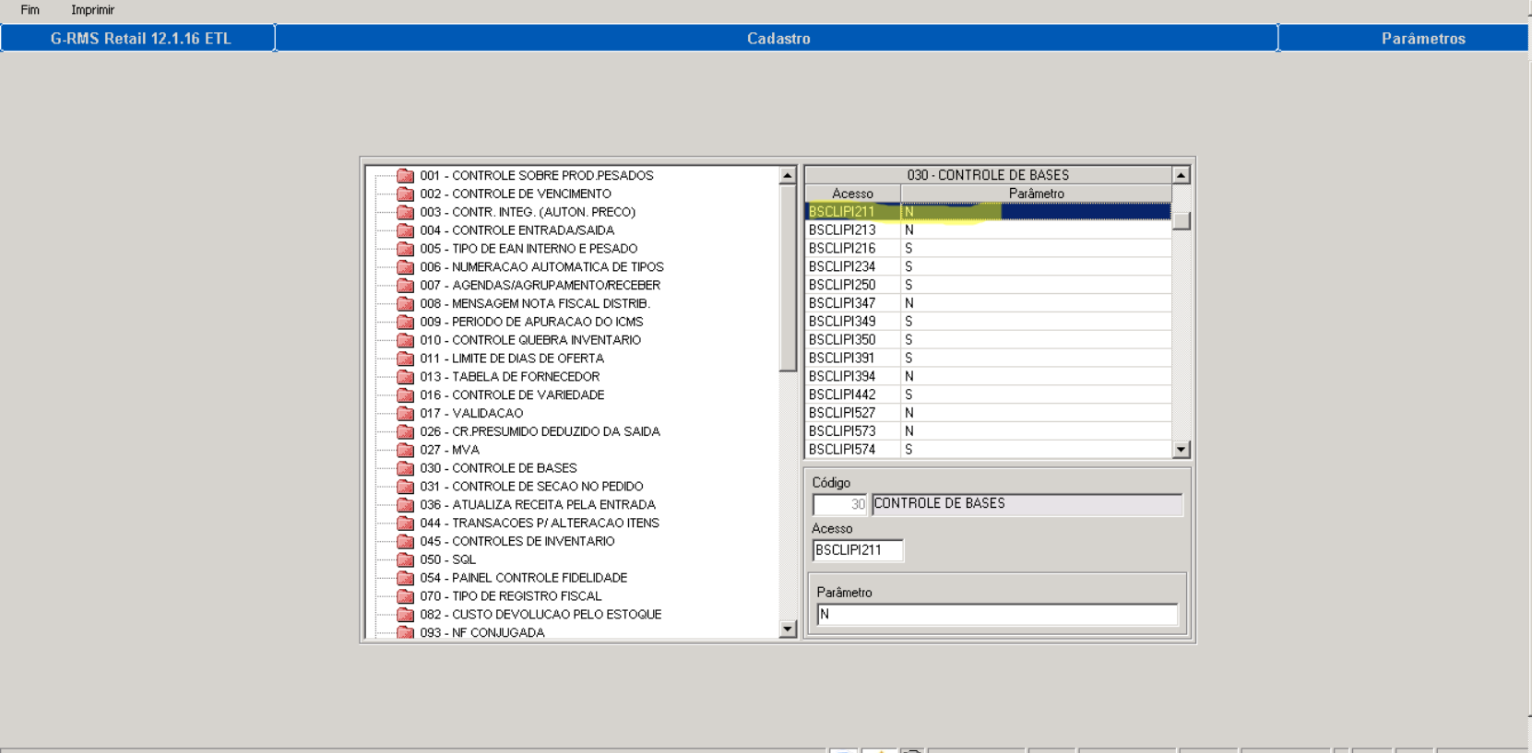Click the Parâmetro value input field

997,615
